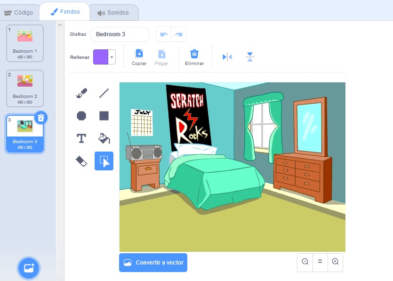Delete Bedroom 3 using the trash badge
Image resolution: width=393 pixels, height=281 pixels.
[x=41, y=118]
